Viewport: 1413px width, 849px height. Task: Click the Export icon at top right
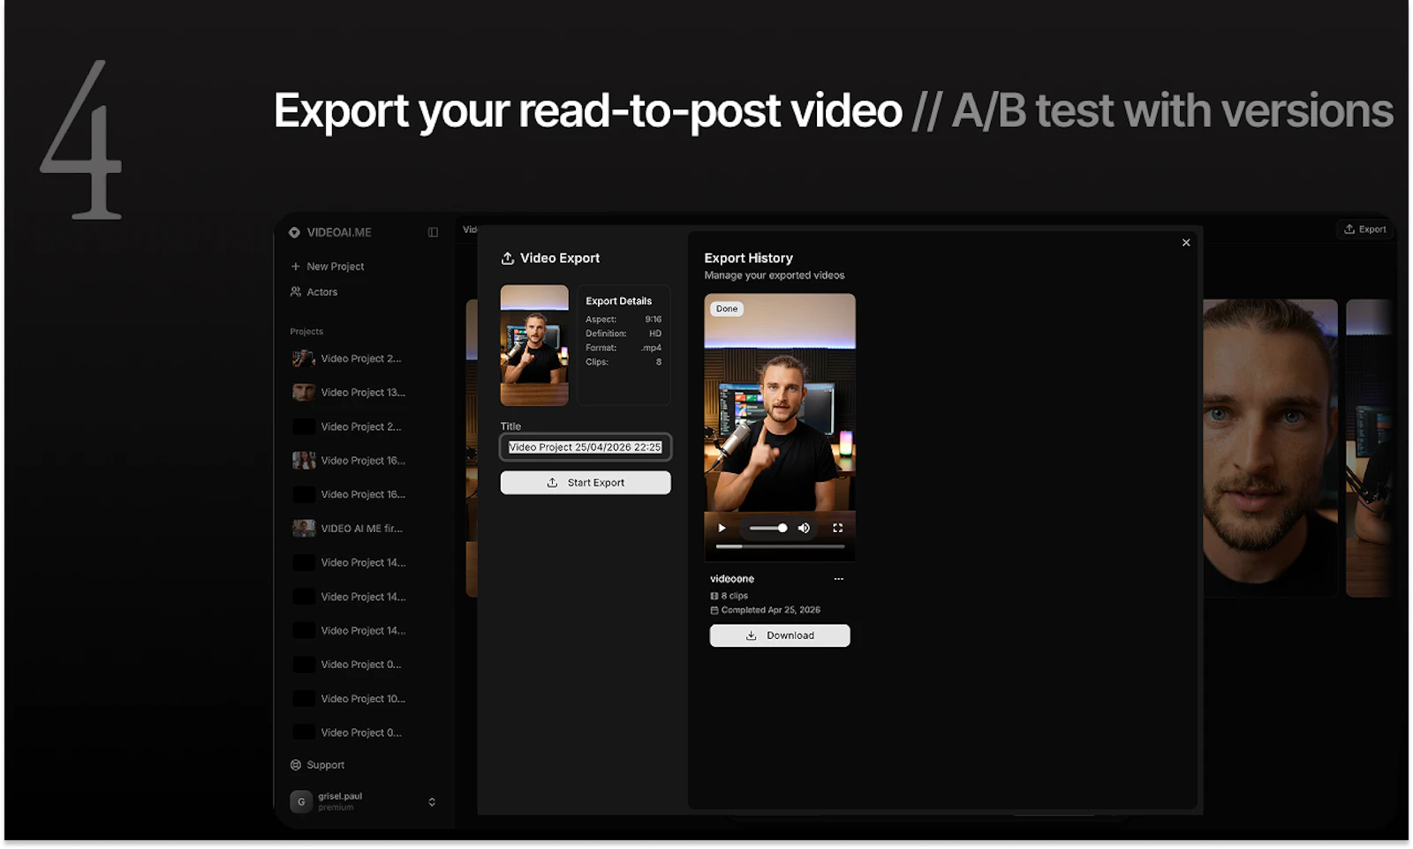point(1364,229)
